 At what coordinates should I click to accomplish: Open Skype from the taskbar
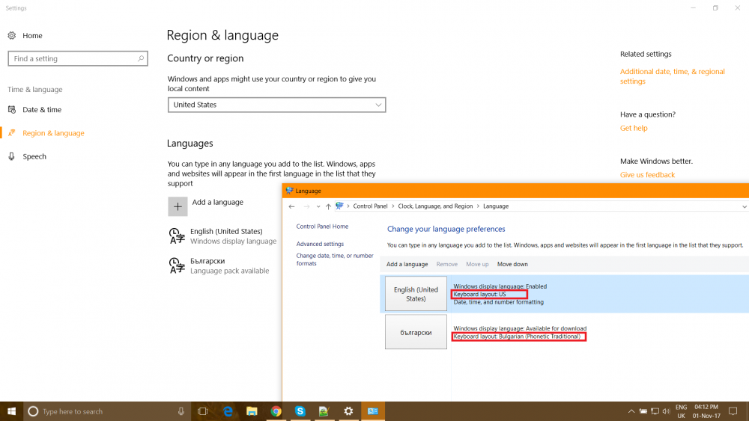point(300,411)
